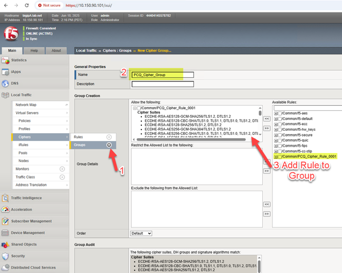Click the create icon next to Traffic Class
342x273 pixels.
tap(62, 177)
